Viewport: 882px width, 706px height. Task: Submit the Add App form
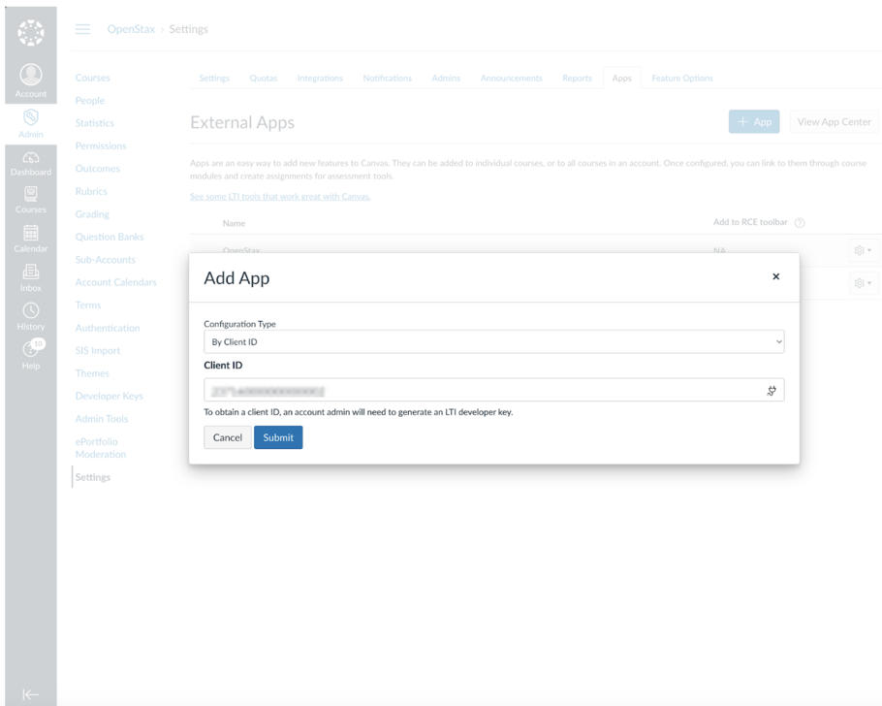278,437
